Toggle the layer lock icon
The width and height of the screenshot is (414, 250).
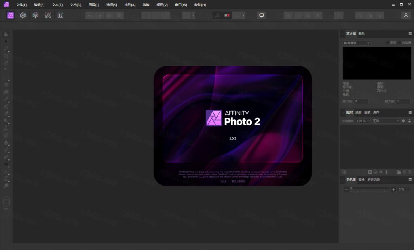coord(410,121)
